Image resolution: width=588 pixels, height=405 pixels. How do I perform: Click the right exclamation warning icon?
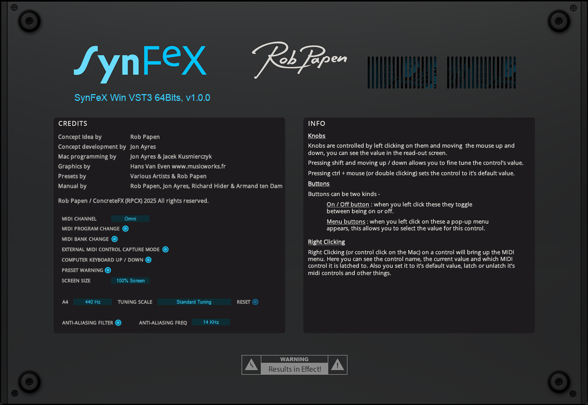click(338, 365)
